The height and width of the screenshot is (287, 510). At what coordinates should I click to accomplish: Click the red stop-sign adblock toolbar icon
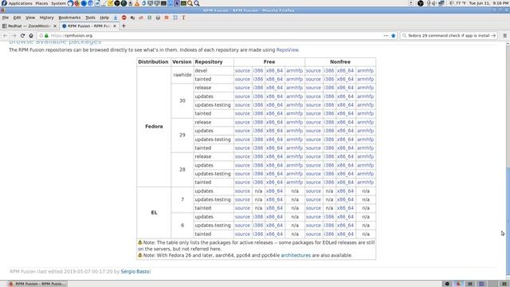click(124, 18)
